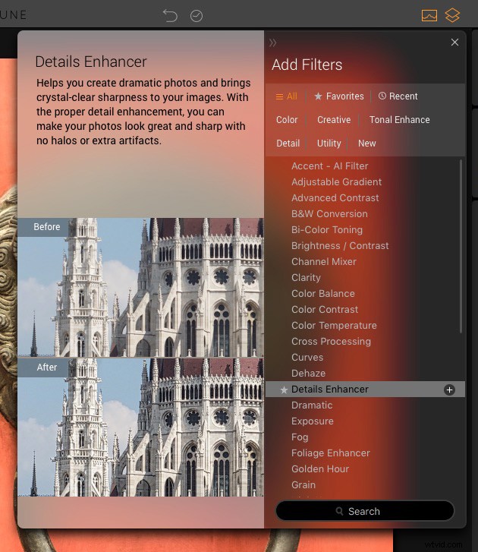This screenshot has width=478, height=552.
Task: Select Color Contrast filter
Action: [325, 310]
